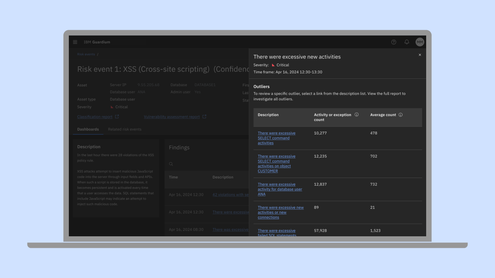Click the Time column header in Findings
The height and width of the screenshot is (278, 495).
(x=173, y=177)
